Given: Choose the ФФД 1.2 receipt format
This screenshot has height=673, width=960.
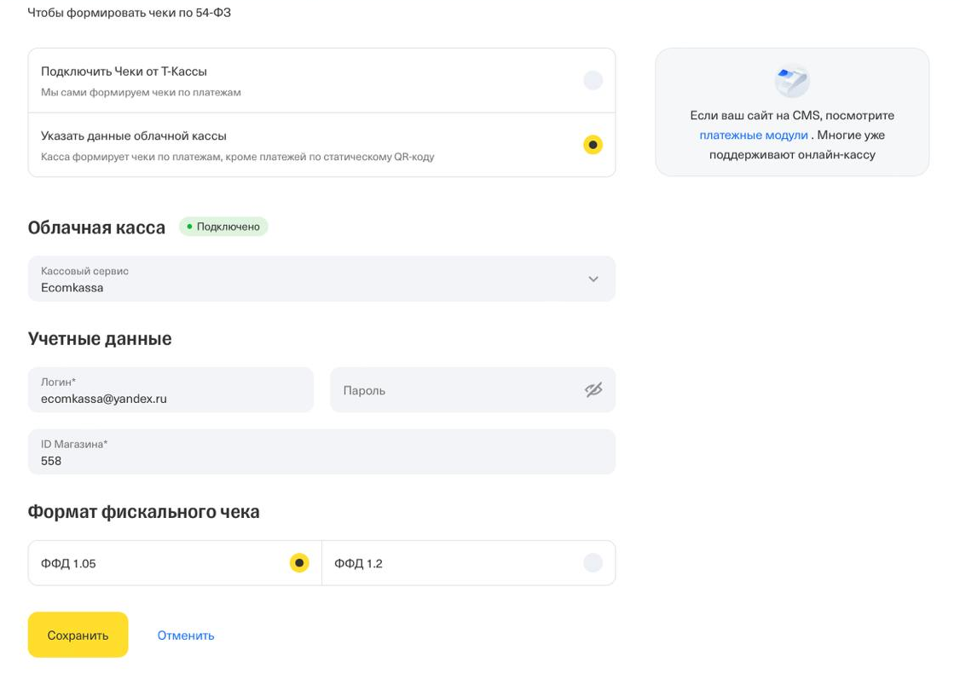Looking at the screenshot, I should click(593, 563).
